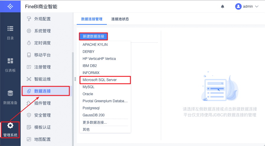
Task: Click the 系统管理 gear icon
Action: pos(29,31)
